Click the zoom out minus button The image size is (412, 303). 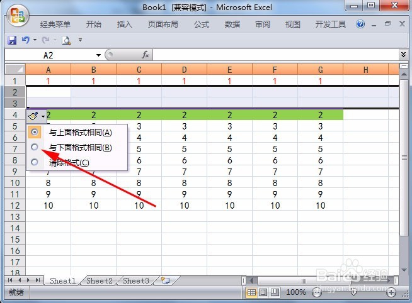click(317, 292)
